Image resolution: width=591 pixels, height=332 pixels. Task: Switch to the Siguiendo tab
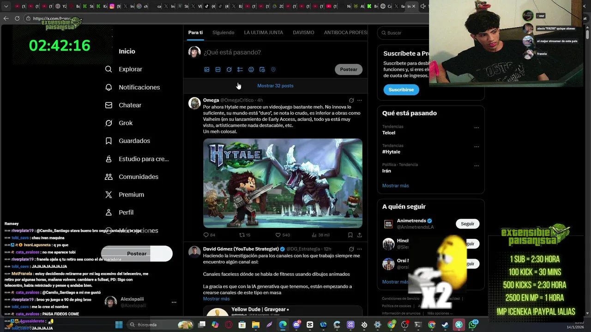click(x=223, y=33)
